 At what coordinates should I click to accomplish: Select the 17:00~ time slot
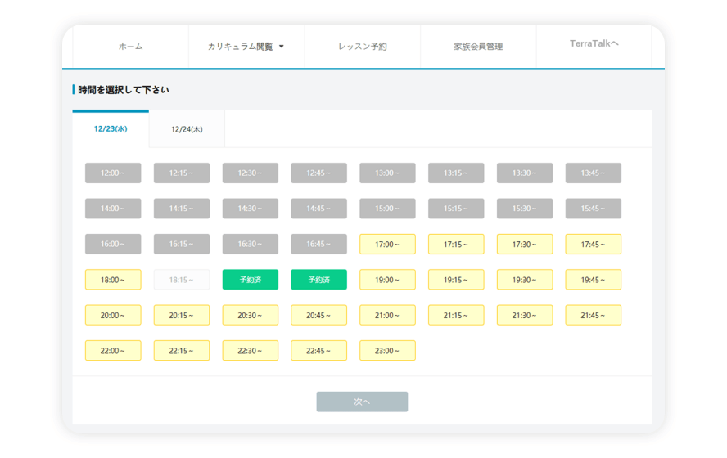coord(387,244)
